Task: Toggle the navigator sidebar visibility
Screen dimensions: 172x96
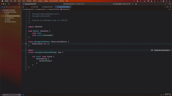Action: 9,4
